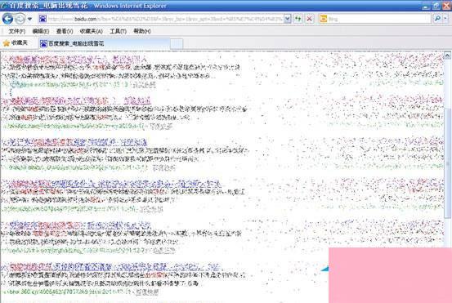Select the 百度搜索_电脑出现雪花 tab
The image size is (452, 303).
pyautogui.click(x=104, y=44)
